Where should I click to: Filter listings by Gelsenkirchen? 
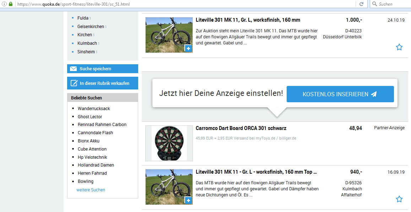click(x=91, y=27)
